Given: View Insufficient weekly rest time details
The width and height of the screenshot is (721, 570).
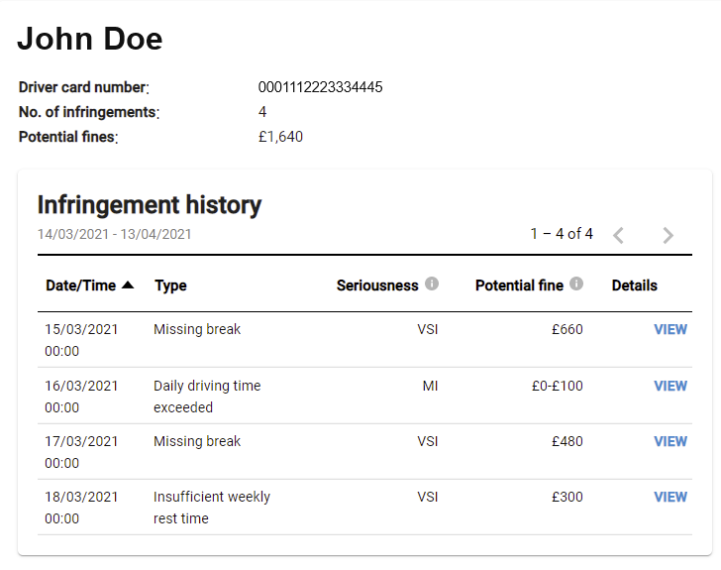Looking at the screenshot, I should pyautogui.click(x=670, y=498).
